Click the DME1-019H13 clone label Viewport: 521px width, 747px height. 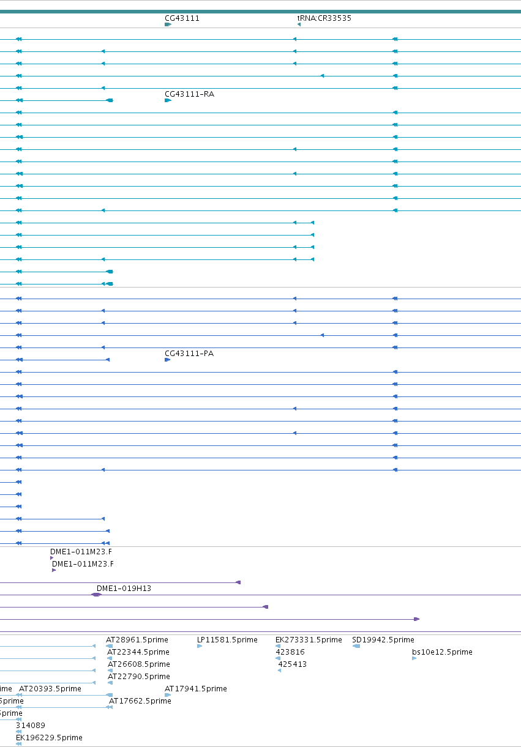click(124, 589)
